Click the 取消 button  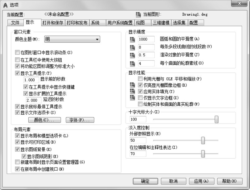pos(173,181)
